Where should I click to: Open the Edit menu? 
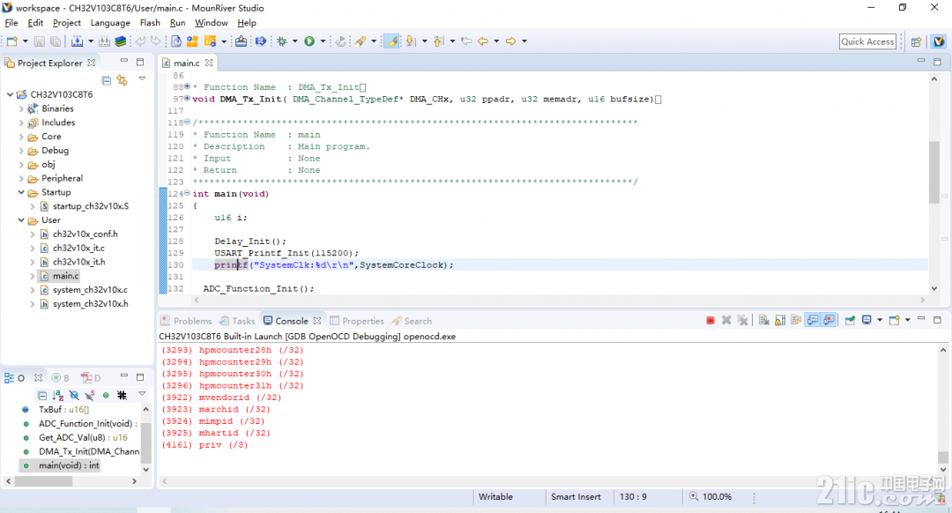click(35, 23)
